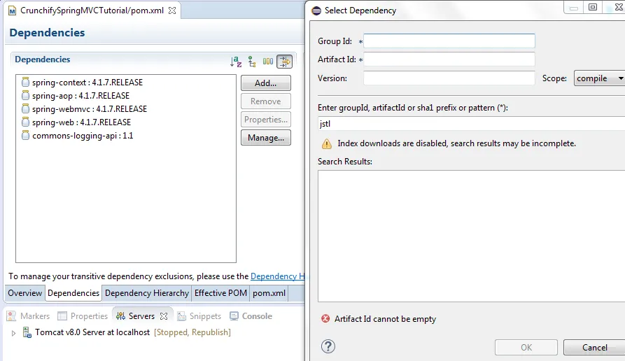Click the warning icon about index downloads

click(x=326, y=144)
